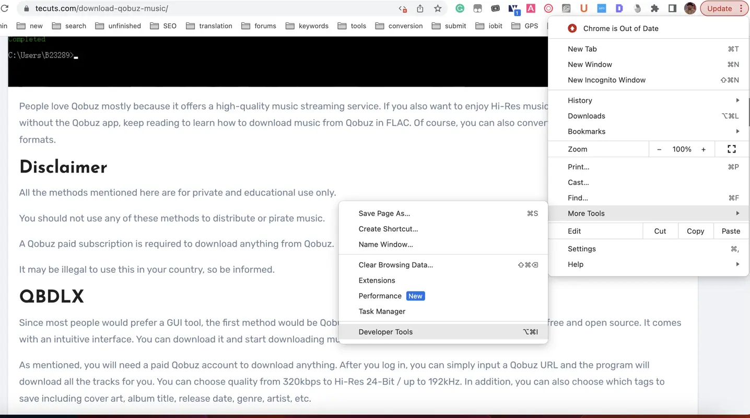Open the share icon in the address bar
The image size is (750, 418).
click(x=420, y=8)
